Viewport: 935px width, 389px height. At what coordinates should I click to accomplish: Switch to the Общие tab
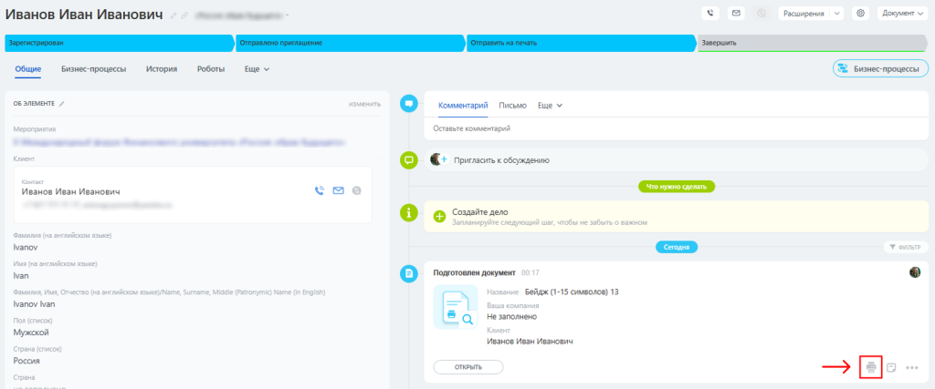28,69
